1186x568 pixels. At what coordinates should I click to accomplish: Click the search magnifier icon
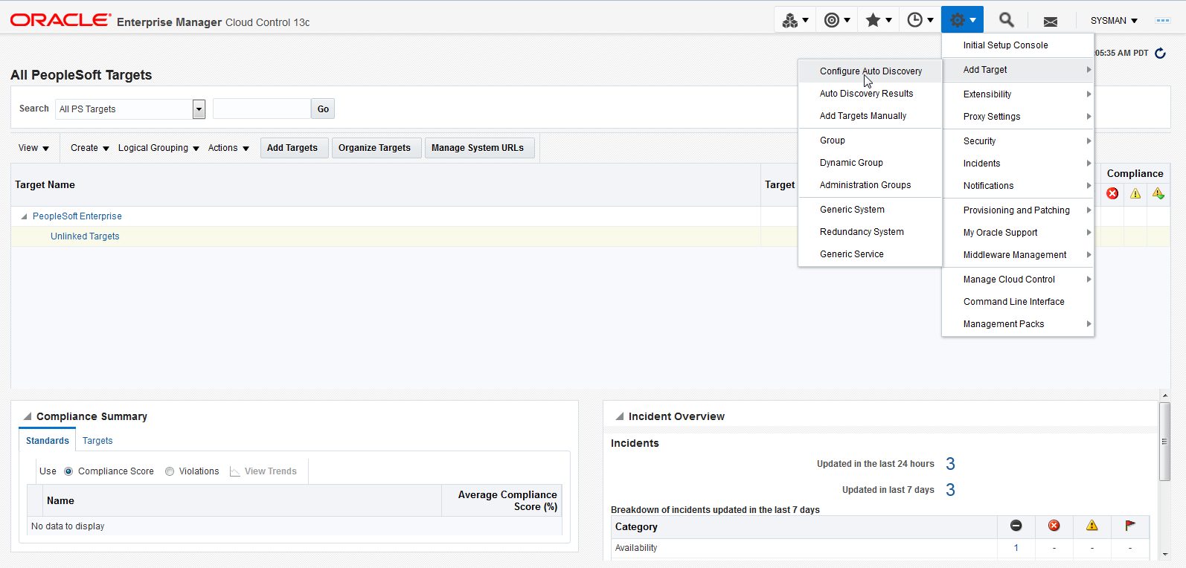[x=1006, y=20]
